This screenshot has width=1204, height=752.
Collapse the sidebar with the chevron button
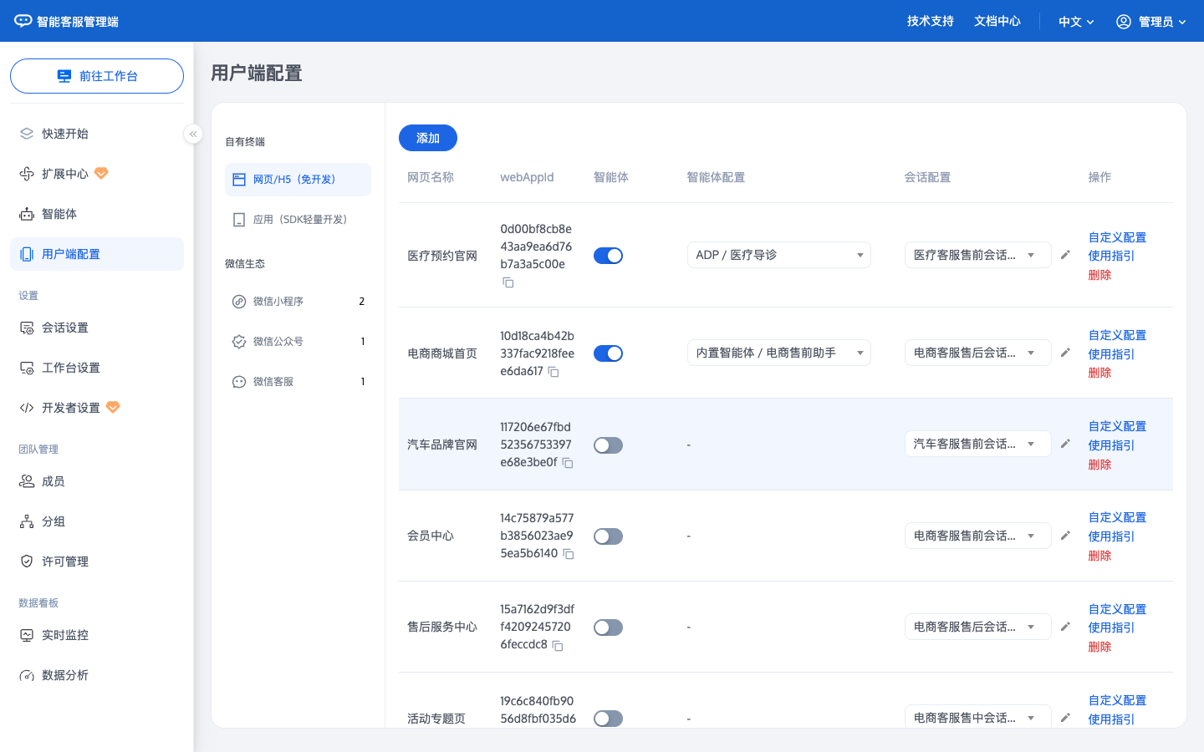pyautogui.click(x=193, y=134)
